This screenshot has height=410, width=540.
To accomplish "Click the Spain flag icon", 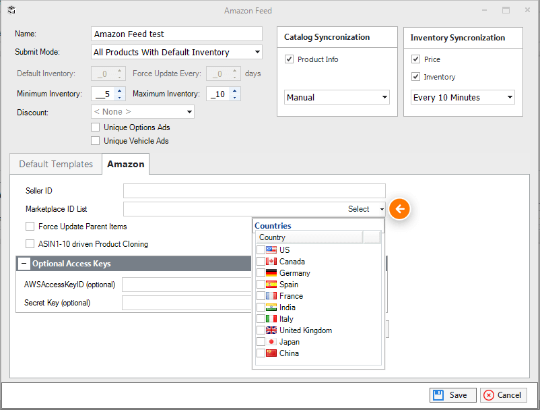I will coord(271,284).
